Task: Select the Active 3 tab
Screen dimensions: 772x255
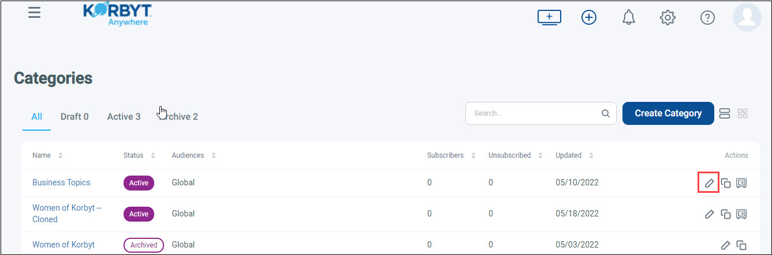Action: pyautogui.click(x=124, y=117)
